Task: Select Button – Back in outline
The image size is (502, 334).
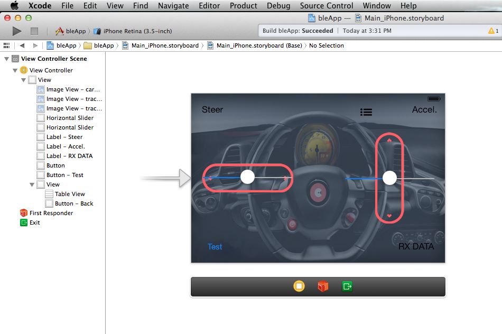Action: tap(73, 203)
